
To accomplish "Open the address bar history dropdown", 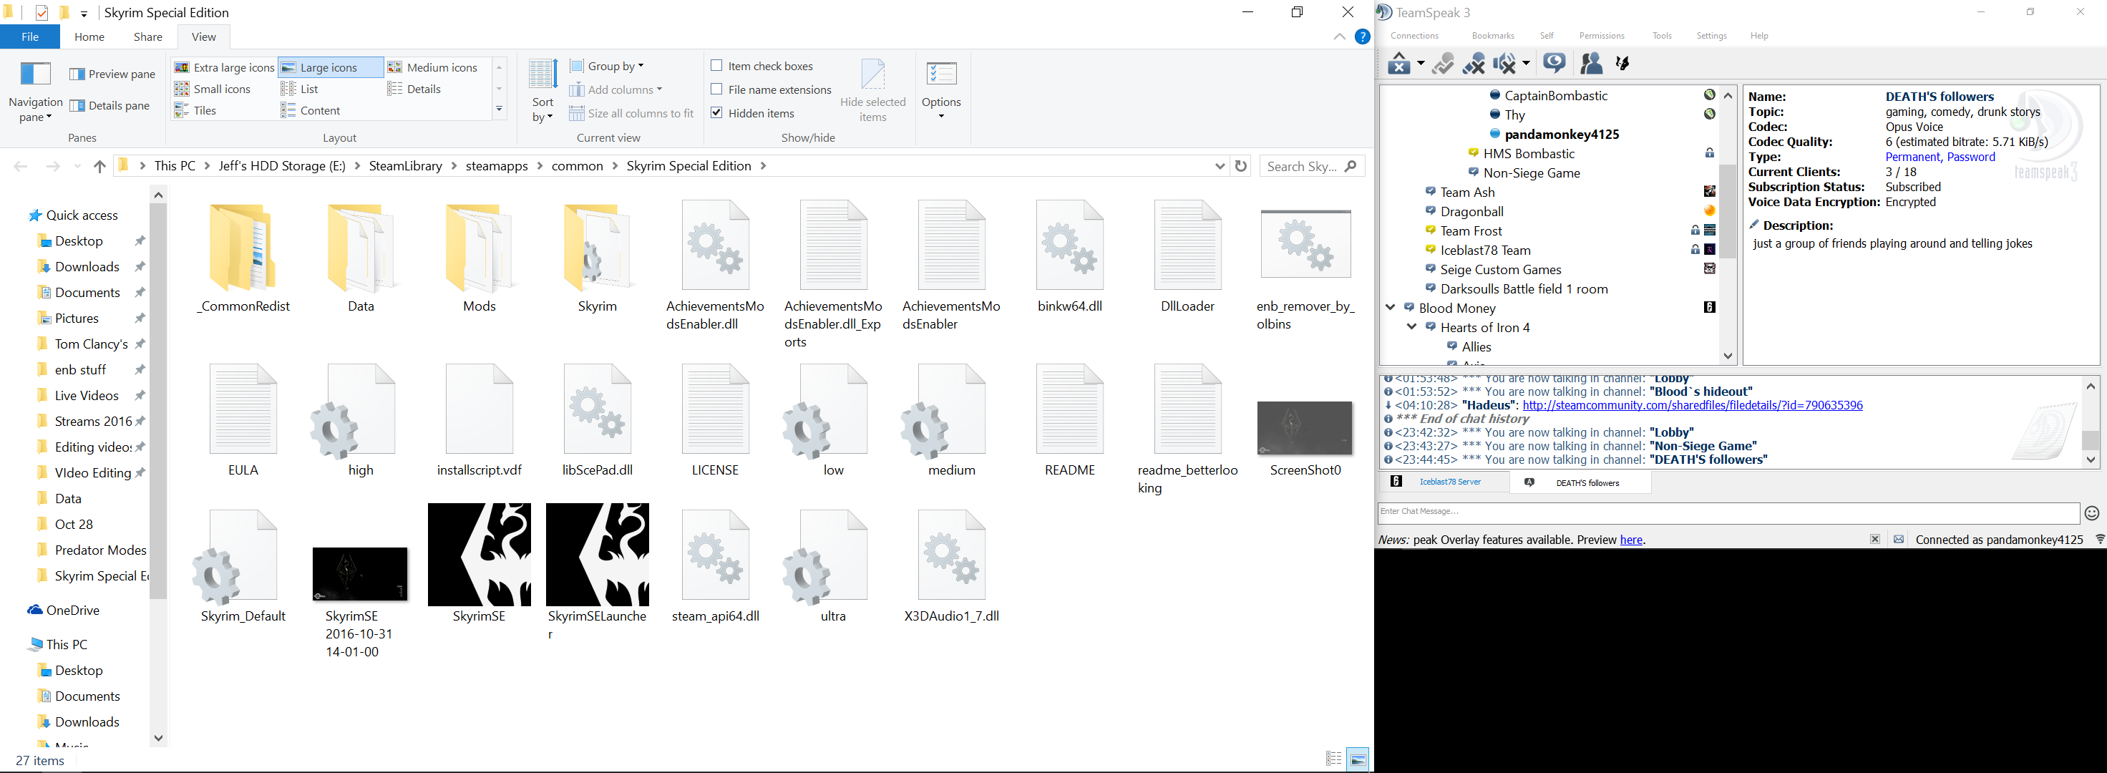I will tap(1220, 166).
